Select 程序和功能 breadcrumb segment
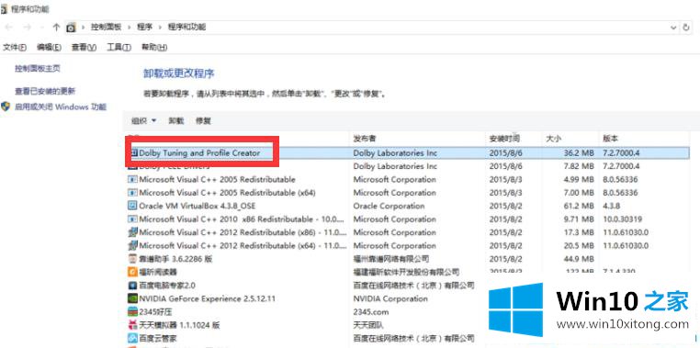The height and width of the screenshot is (348, 700). pos(186,28)
